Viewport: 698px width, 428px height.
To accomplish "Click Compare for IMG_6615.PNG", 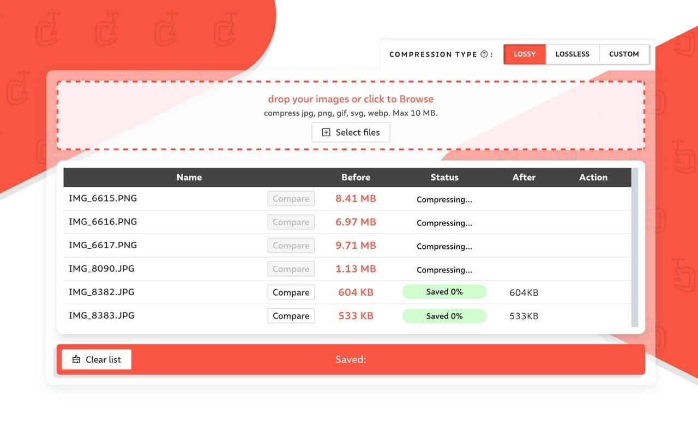I will tap(291, 199).
